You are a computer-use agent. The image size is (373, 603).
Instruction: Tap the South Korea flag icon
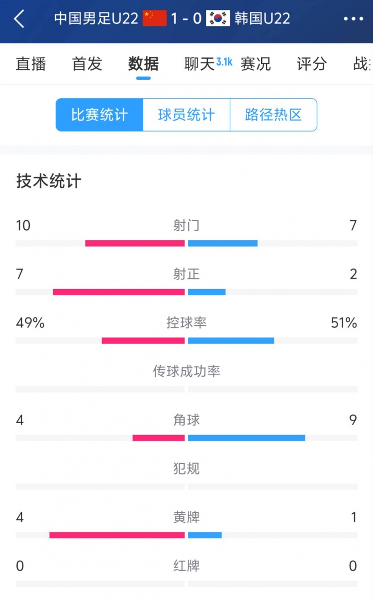point(218,18)
